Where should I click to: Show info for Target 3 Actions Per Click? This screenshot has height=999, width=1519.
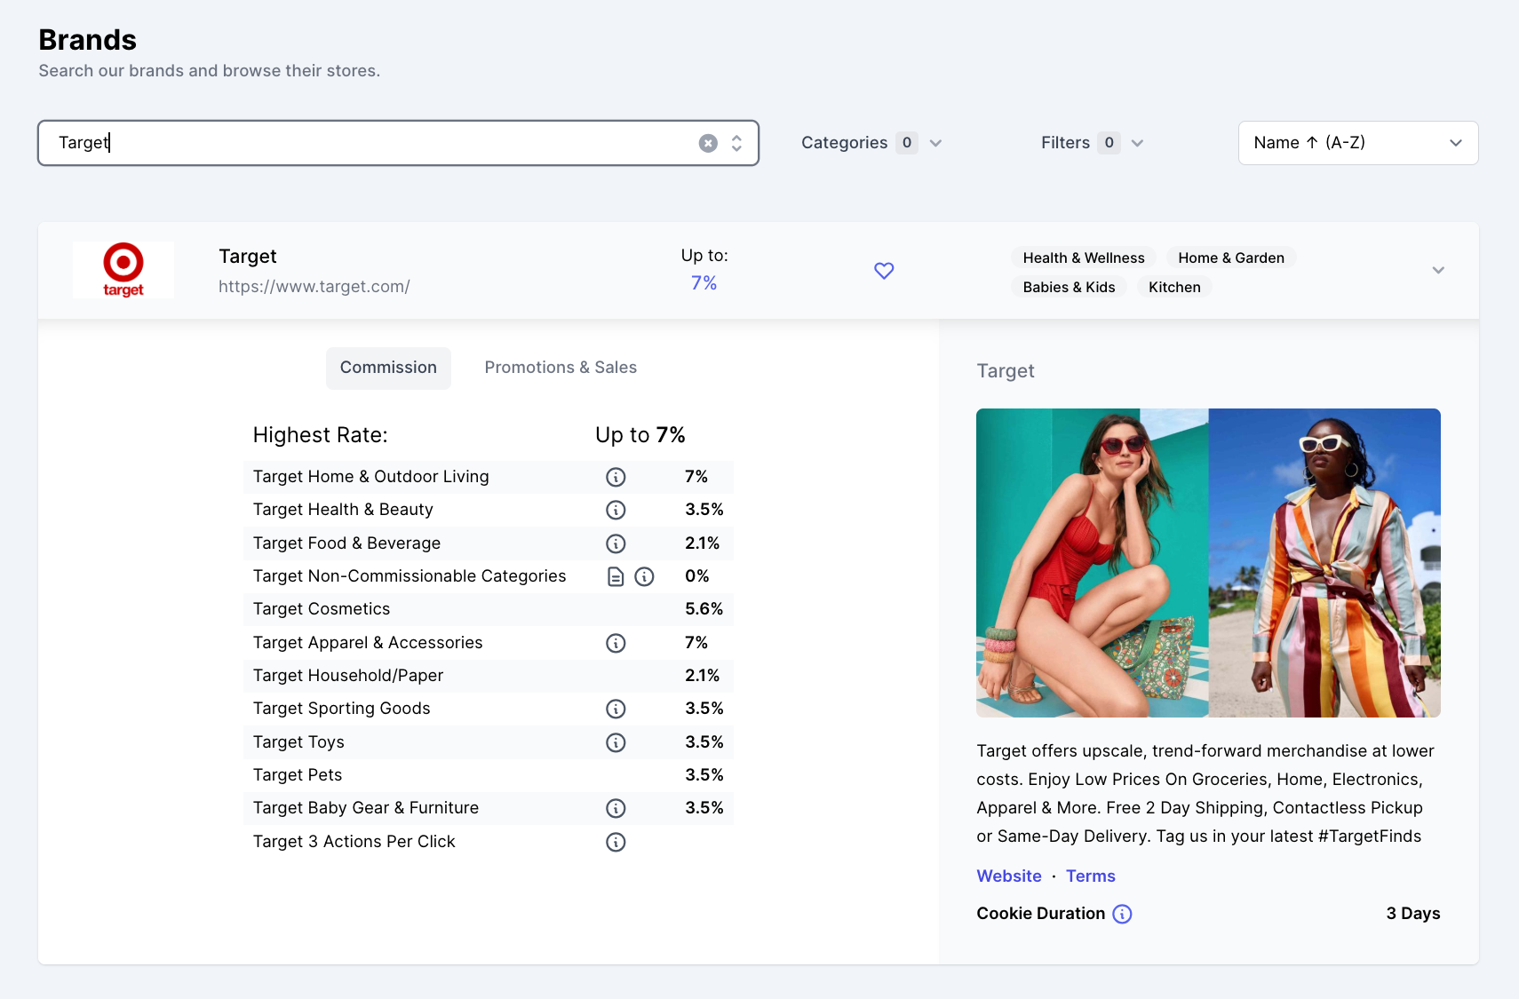[x=616, y=842]
